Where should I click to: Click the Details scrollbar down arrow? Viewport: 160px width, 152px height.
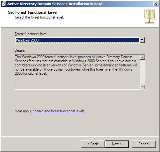pyautogui.click(x=143, y=87)
